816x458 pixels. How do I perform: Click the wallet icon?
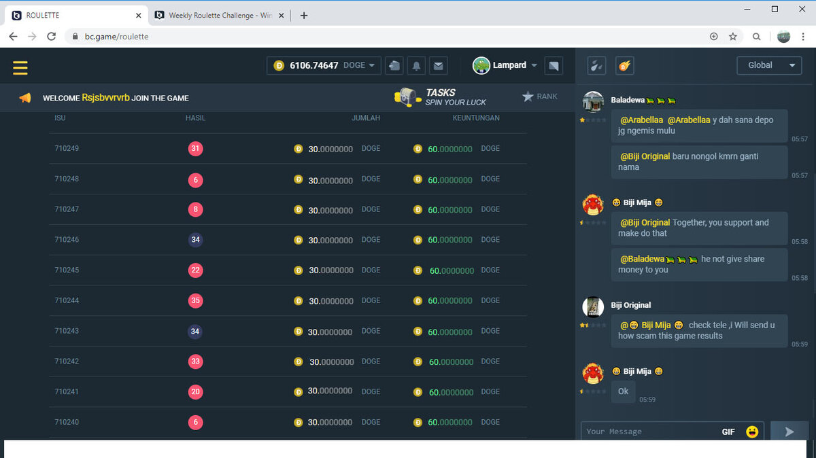(394, 65)
